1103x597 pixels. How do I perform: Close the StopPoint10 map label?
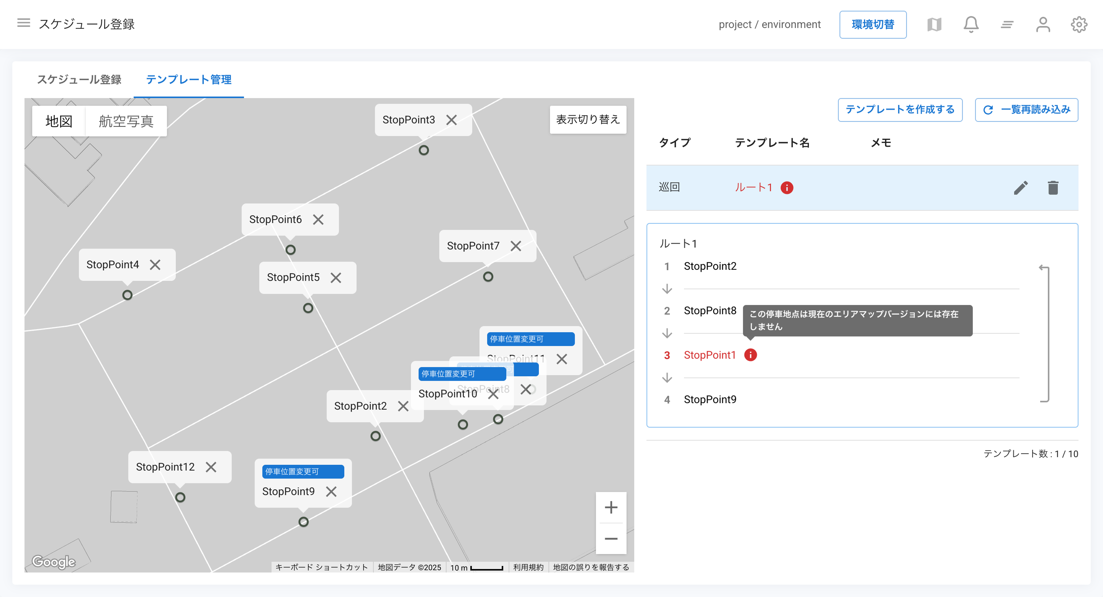pyautogui.click(x=493, y=394)
